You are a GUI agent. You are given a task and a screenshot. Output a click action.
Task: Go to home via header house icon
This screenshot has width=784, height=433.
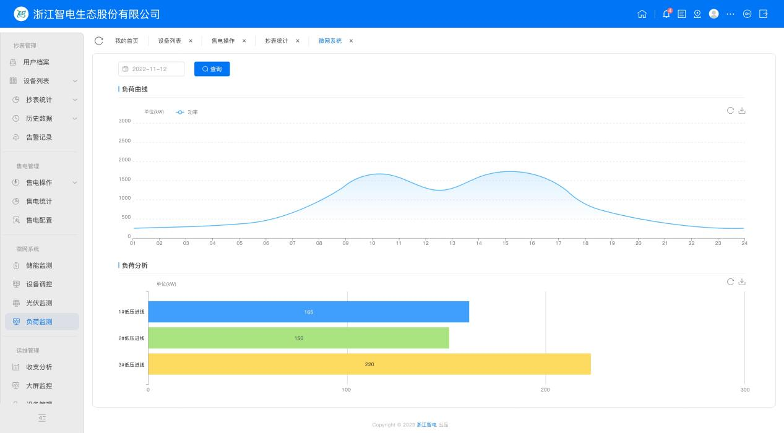(642, 14)
